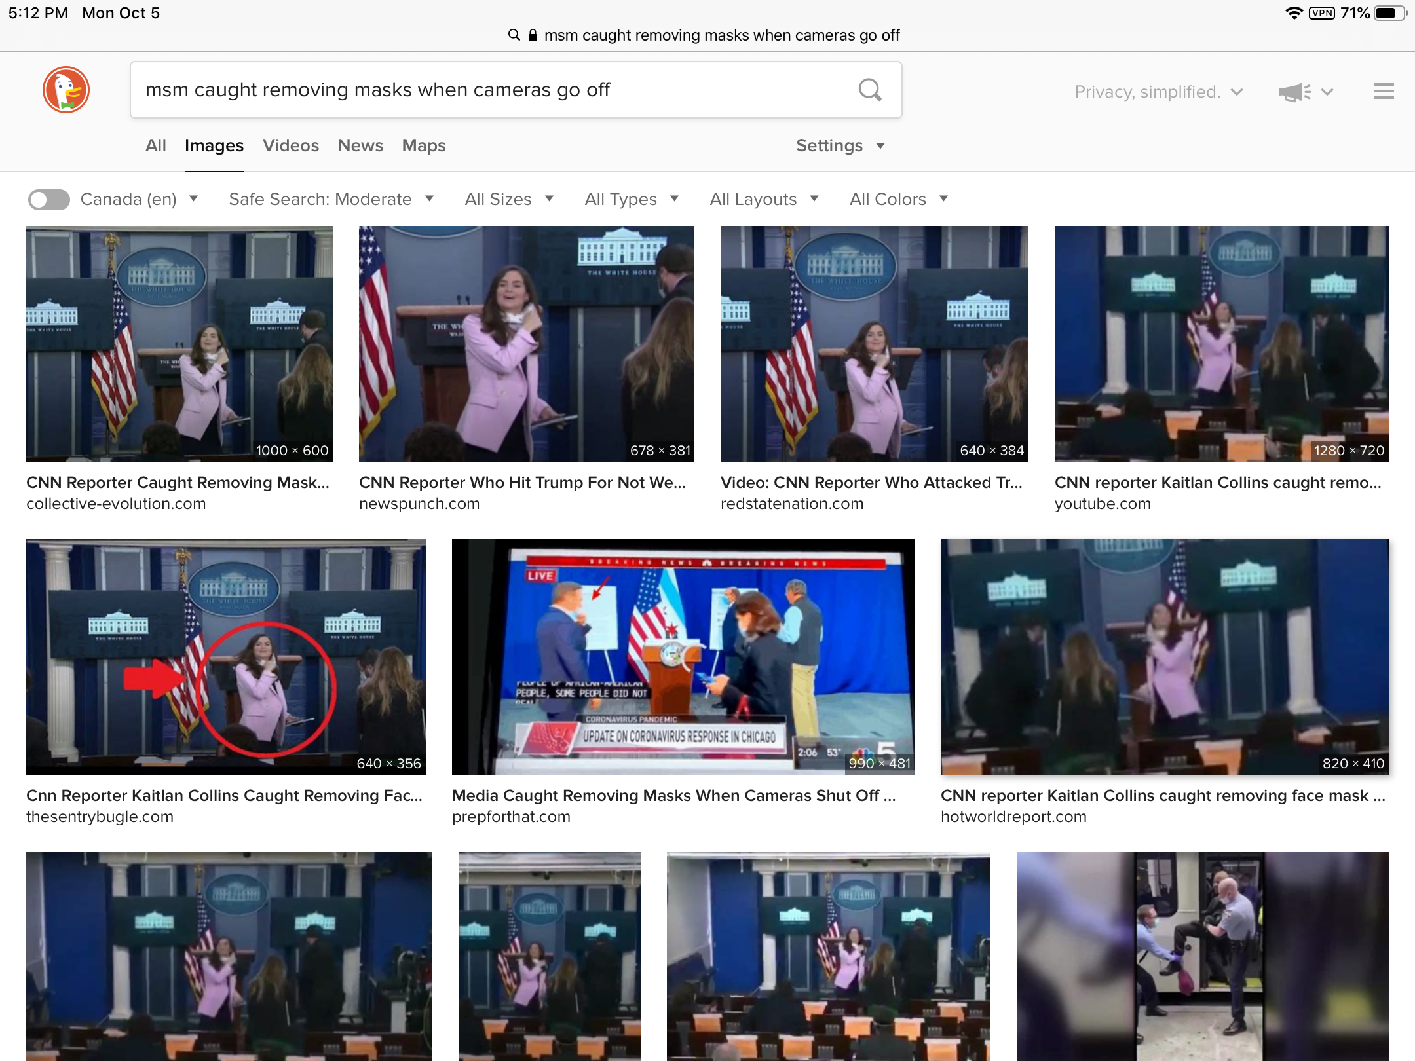Screen dimensions: 1415x1061
Task: Click the newspunch.com source text
Action: click(419, 504)
